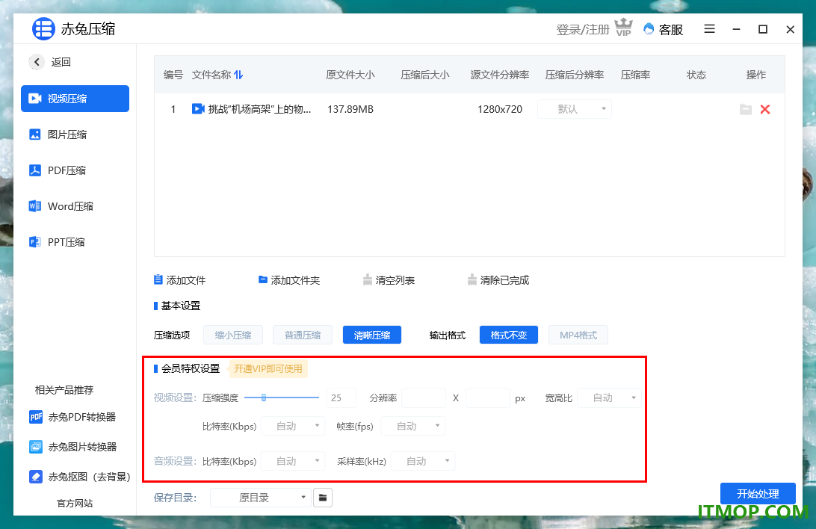Open 赤兔PDF转换器 product
The height and width of the screenshot is (529, 816).
(x=72, y=417)
